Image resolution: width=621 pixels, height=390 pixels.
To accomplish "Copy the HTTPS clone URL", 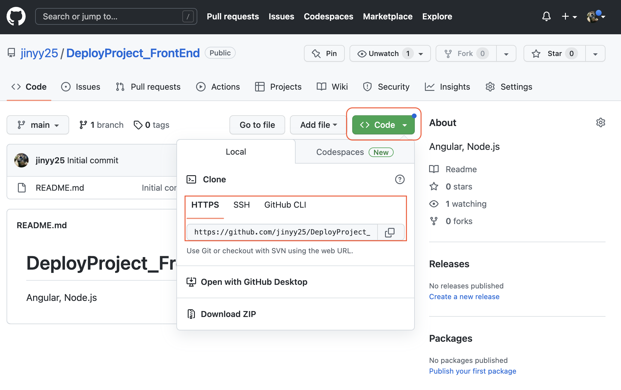I will click(x=390, y=232).
